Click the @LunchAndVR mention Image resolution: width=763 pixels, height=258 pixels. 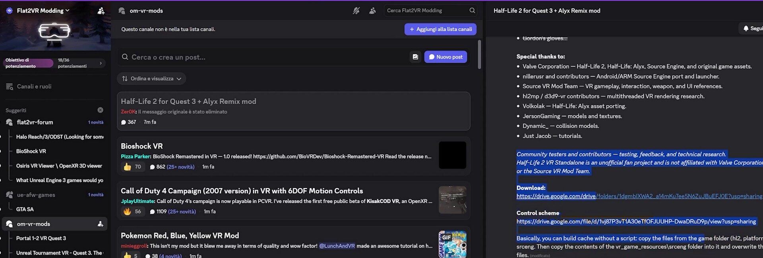click(337, 246)
